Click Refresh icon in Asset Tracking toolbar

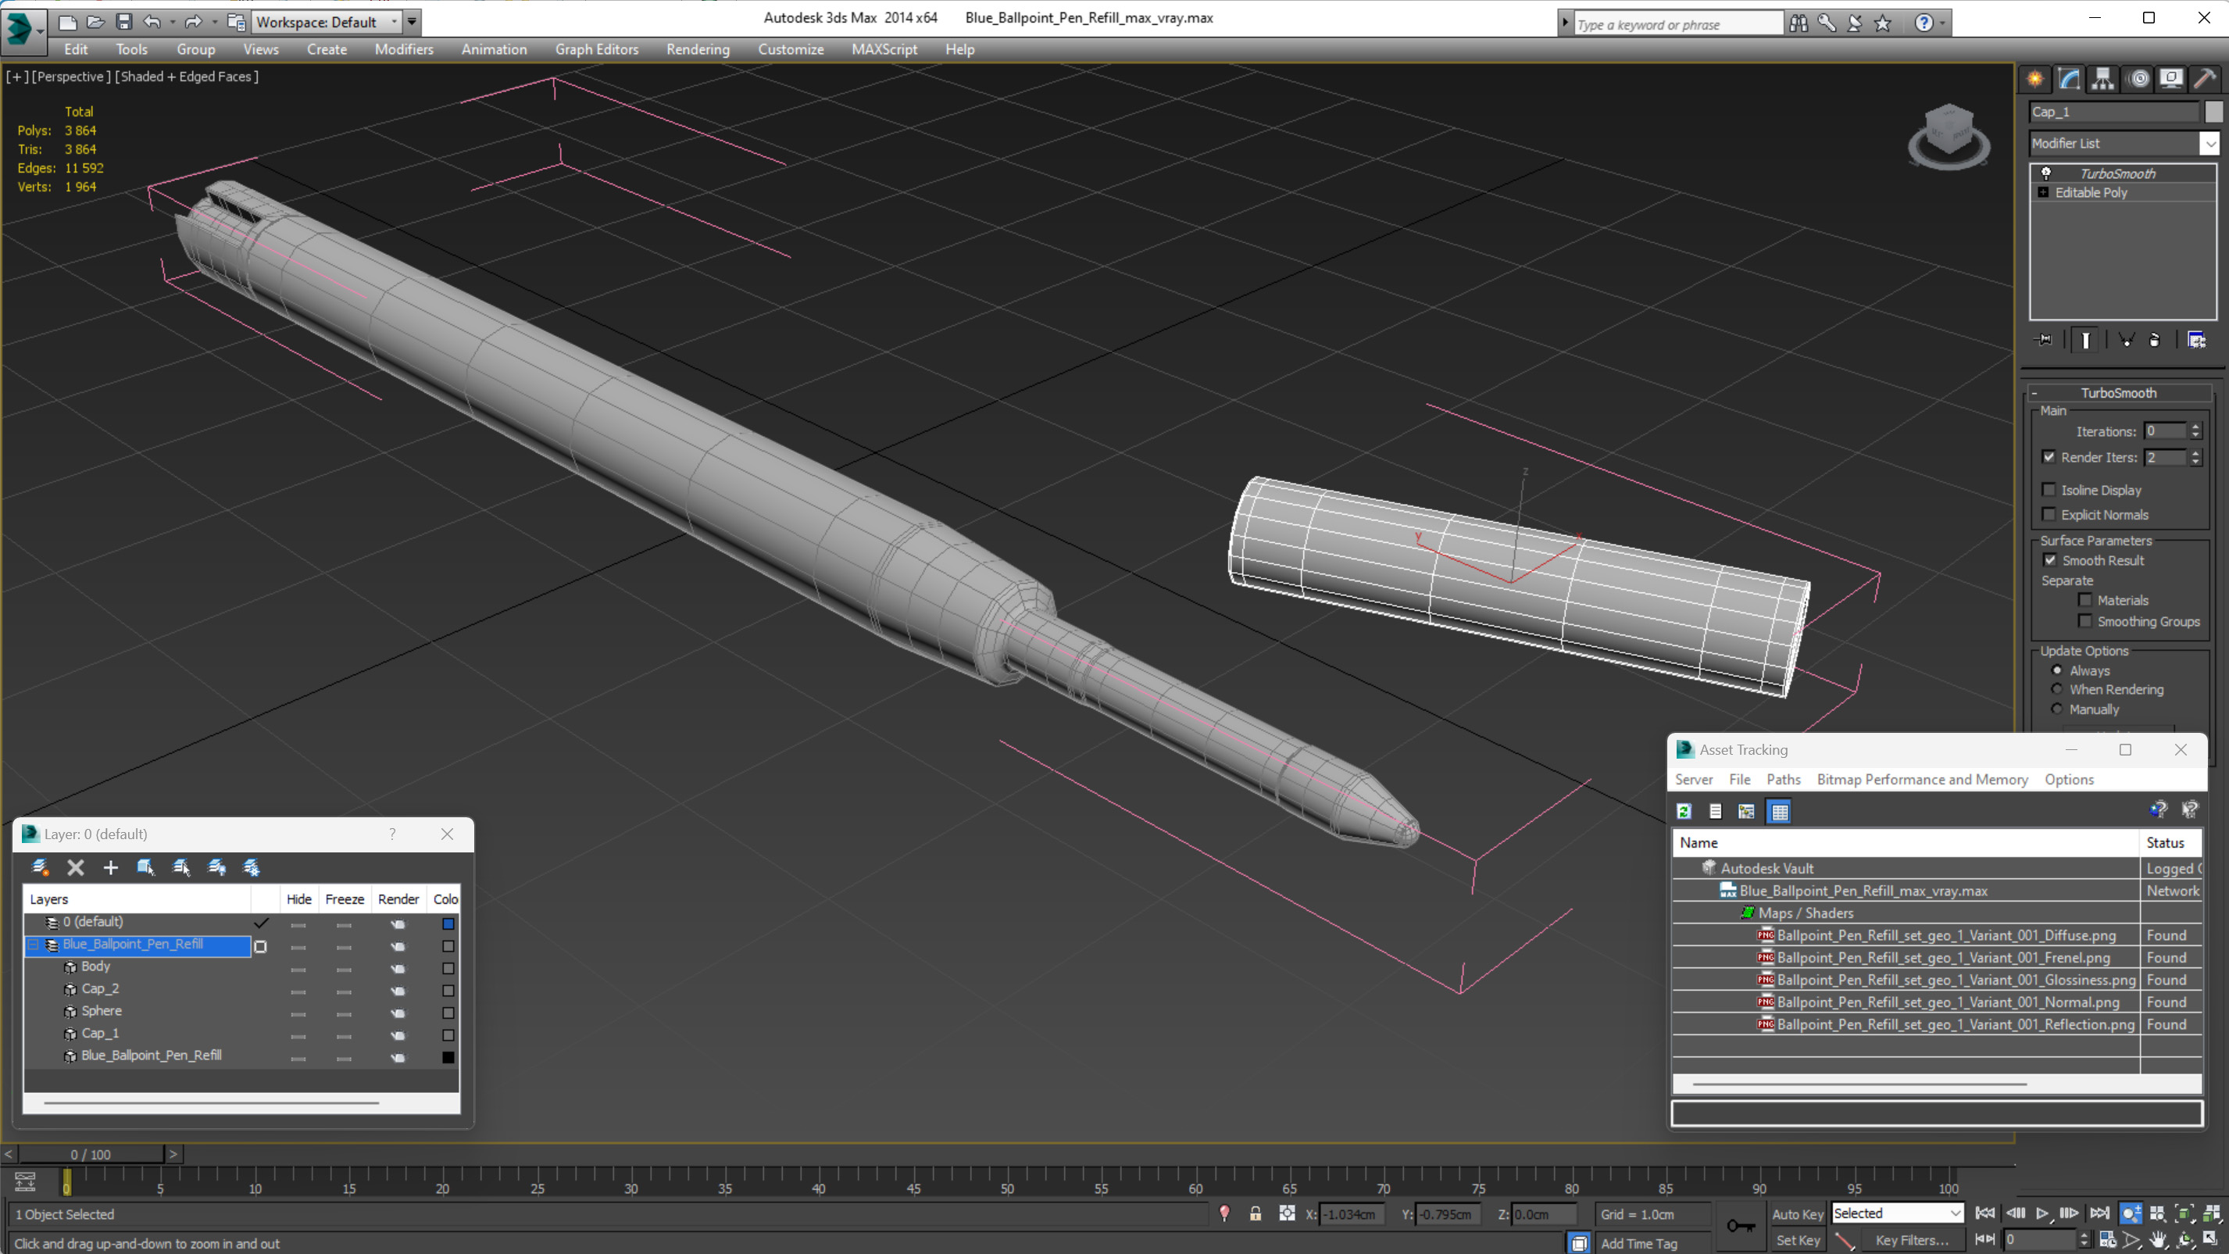tap(1684, 811)
